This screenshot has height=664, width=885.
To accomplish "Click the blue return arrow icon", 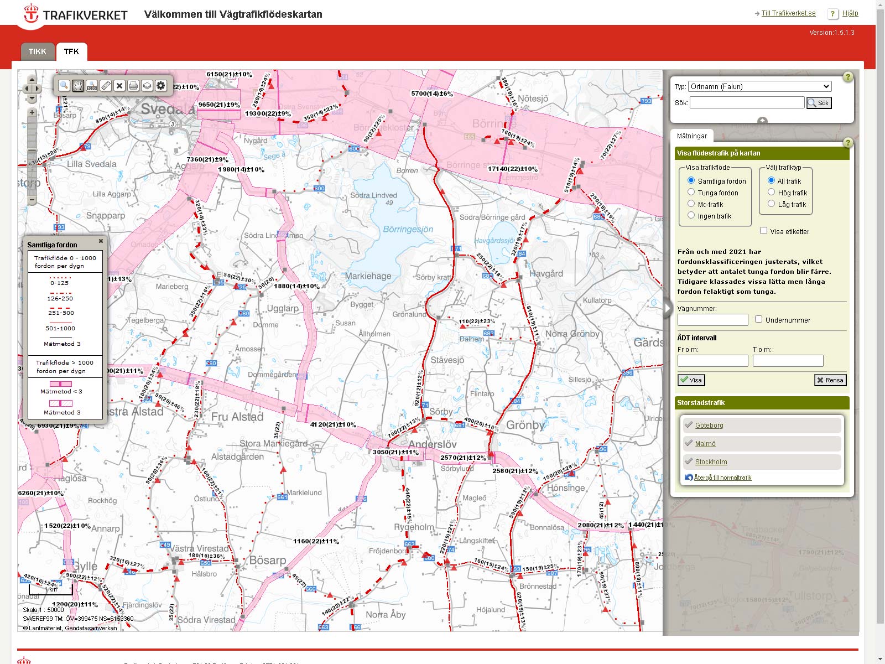I will pos(689,477).
